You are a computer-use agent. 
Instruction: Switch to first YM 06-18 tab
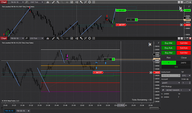(x=10, y=111)
